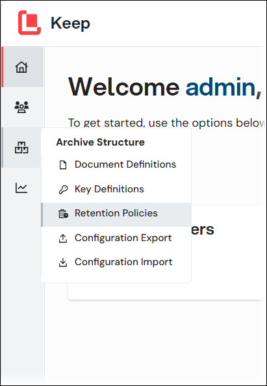The width and height of the screenshot is (267, 386).
Task: Open the users group sidebar icon
Action: 21,107
